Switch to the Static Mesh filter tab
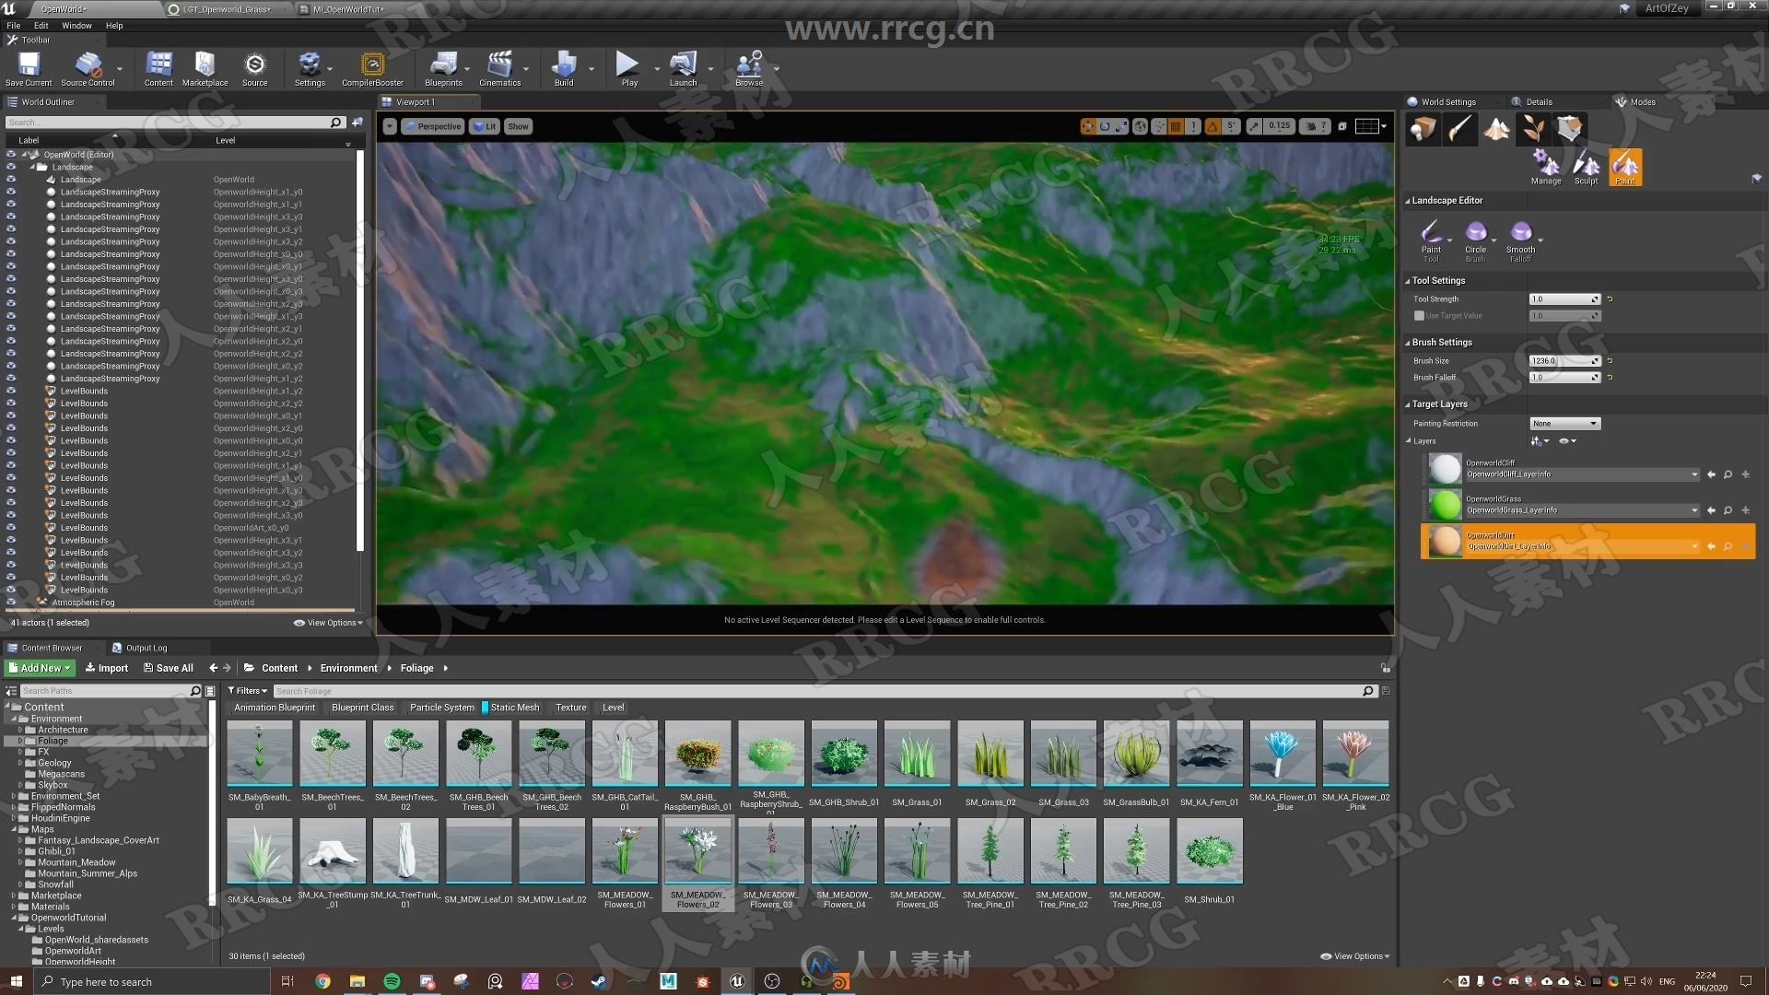 [512, 707]
